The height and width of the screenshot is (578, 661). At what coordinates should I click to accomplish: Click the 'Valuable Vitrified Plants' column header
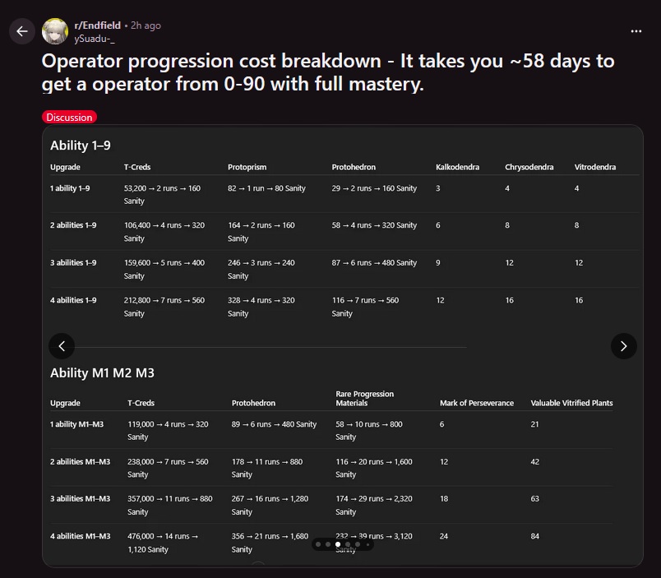571,403
